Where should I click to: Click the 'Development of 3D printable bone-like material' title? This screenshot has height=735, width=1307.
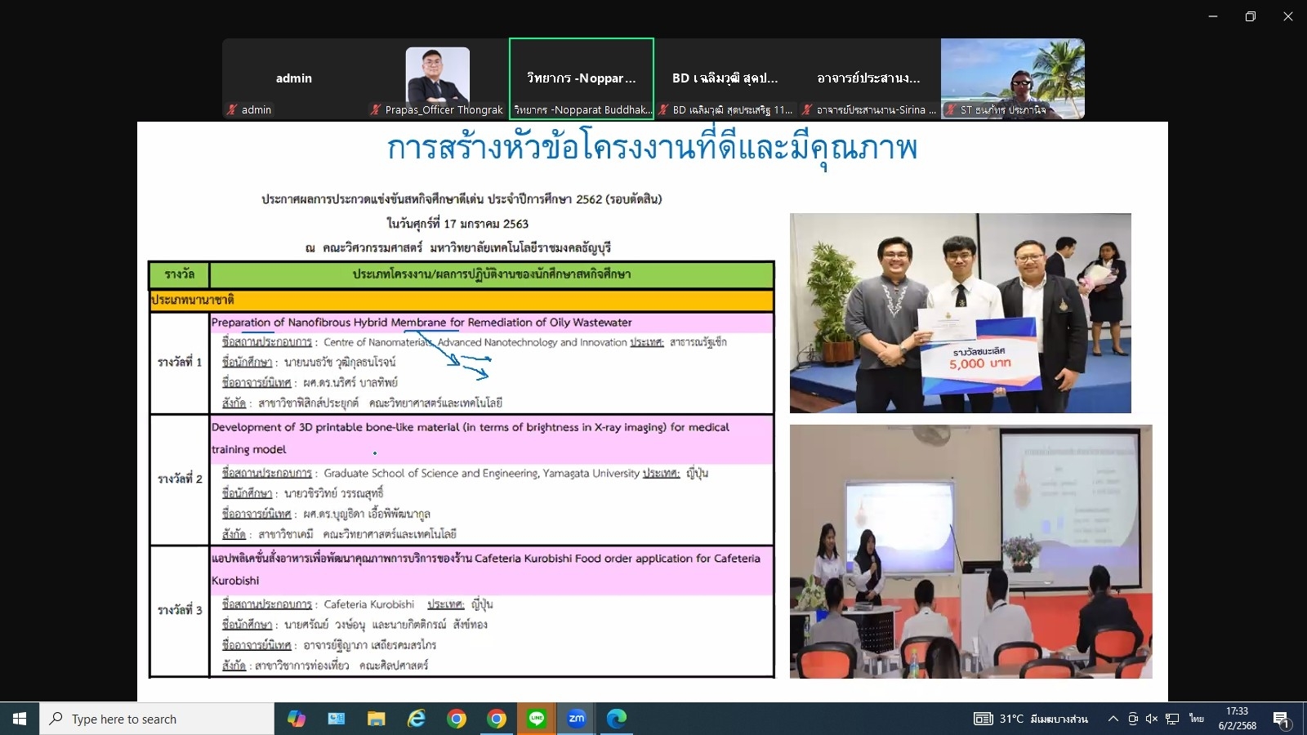pyautogui.click(x=471, y=438)
